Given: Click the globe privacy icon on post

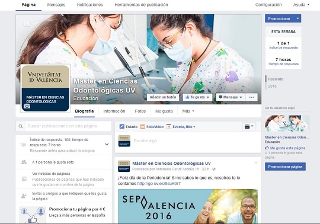Looking at the screenshot, I should (x=214, y=169).
